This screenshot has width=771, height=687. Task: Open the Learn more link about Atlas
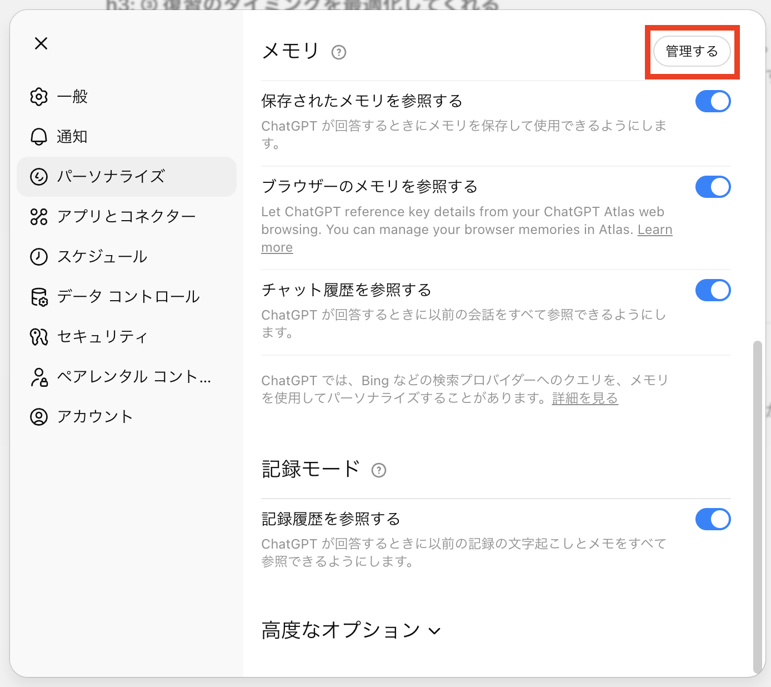tap(654, 230)
